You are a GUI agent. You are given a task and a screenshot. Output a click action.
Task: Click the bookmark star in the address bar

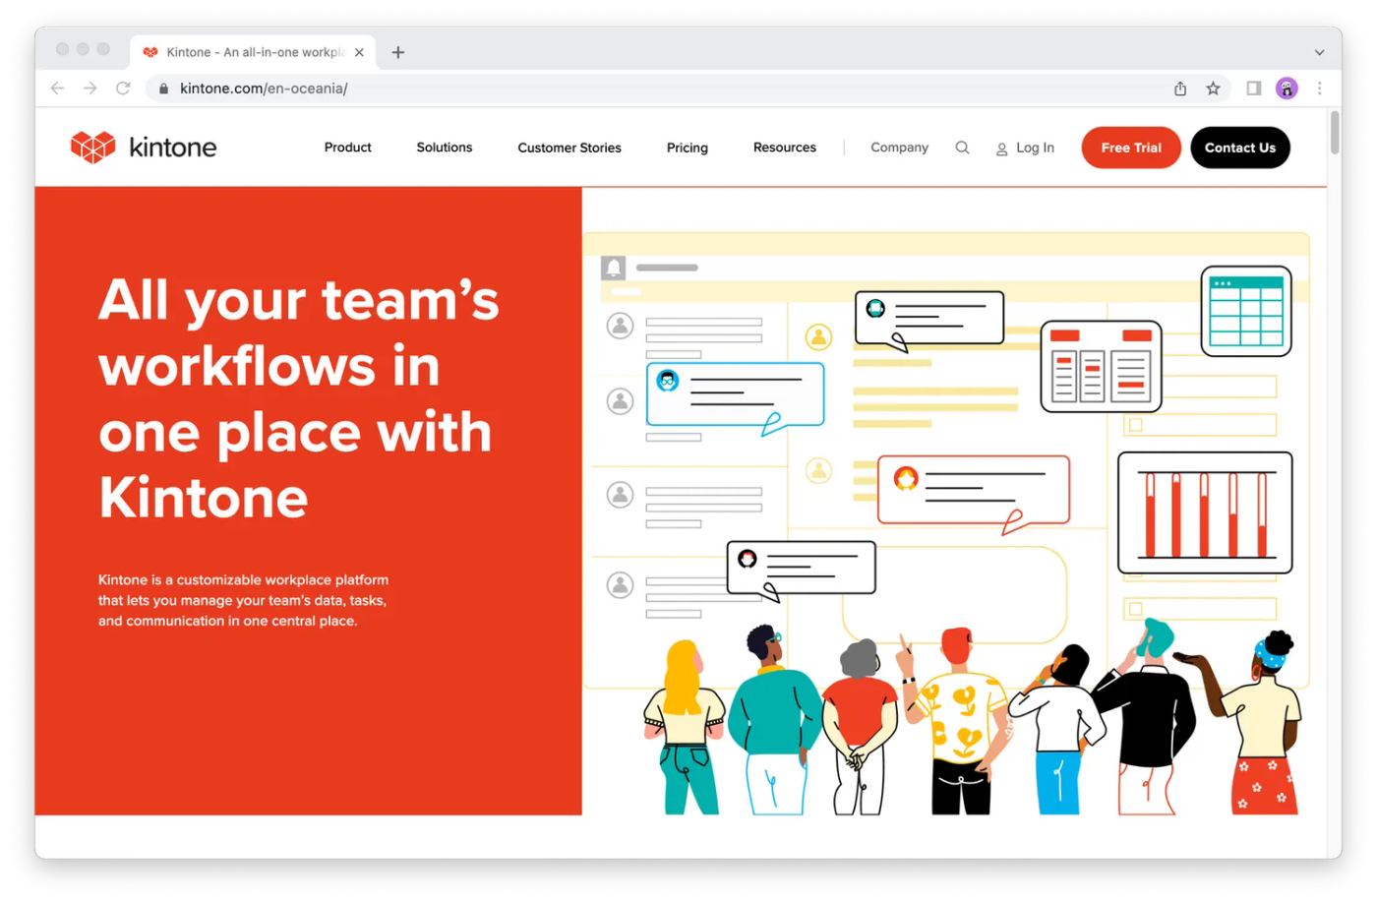point(1213,88)
